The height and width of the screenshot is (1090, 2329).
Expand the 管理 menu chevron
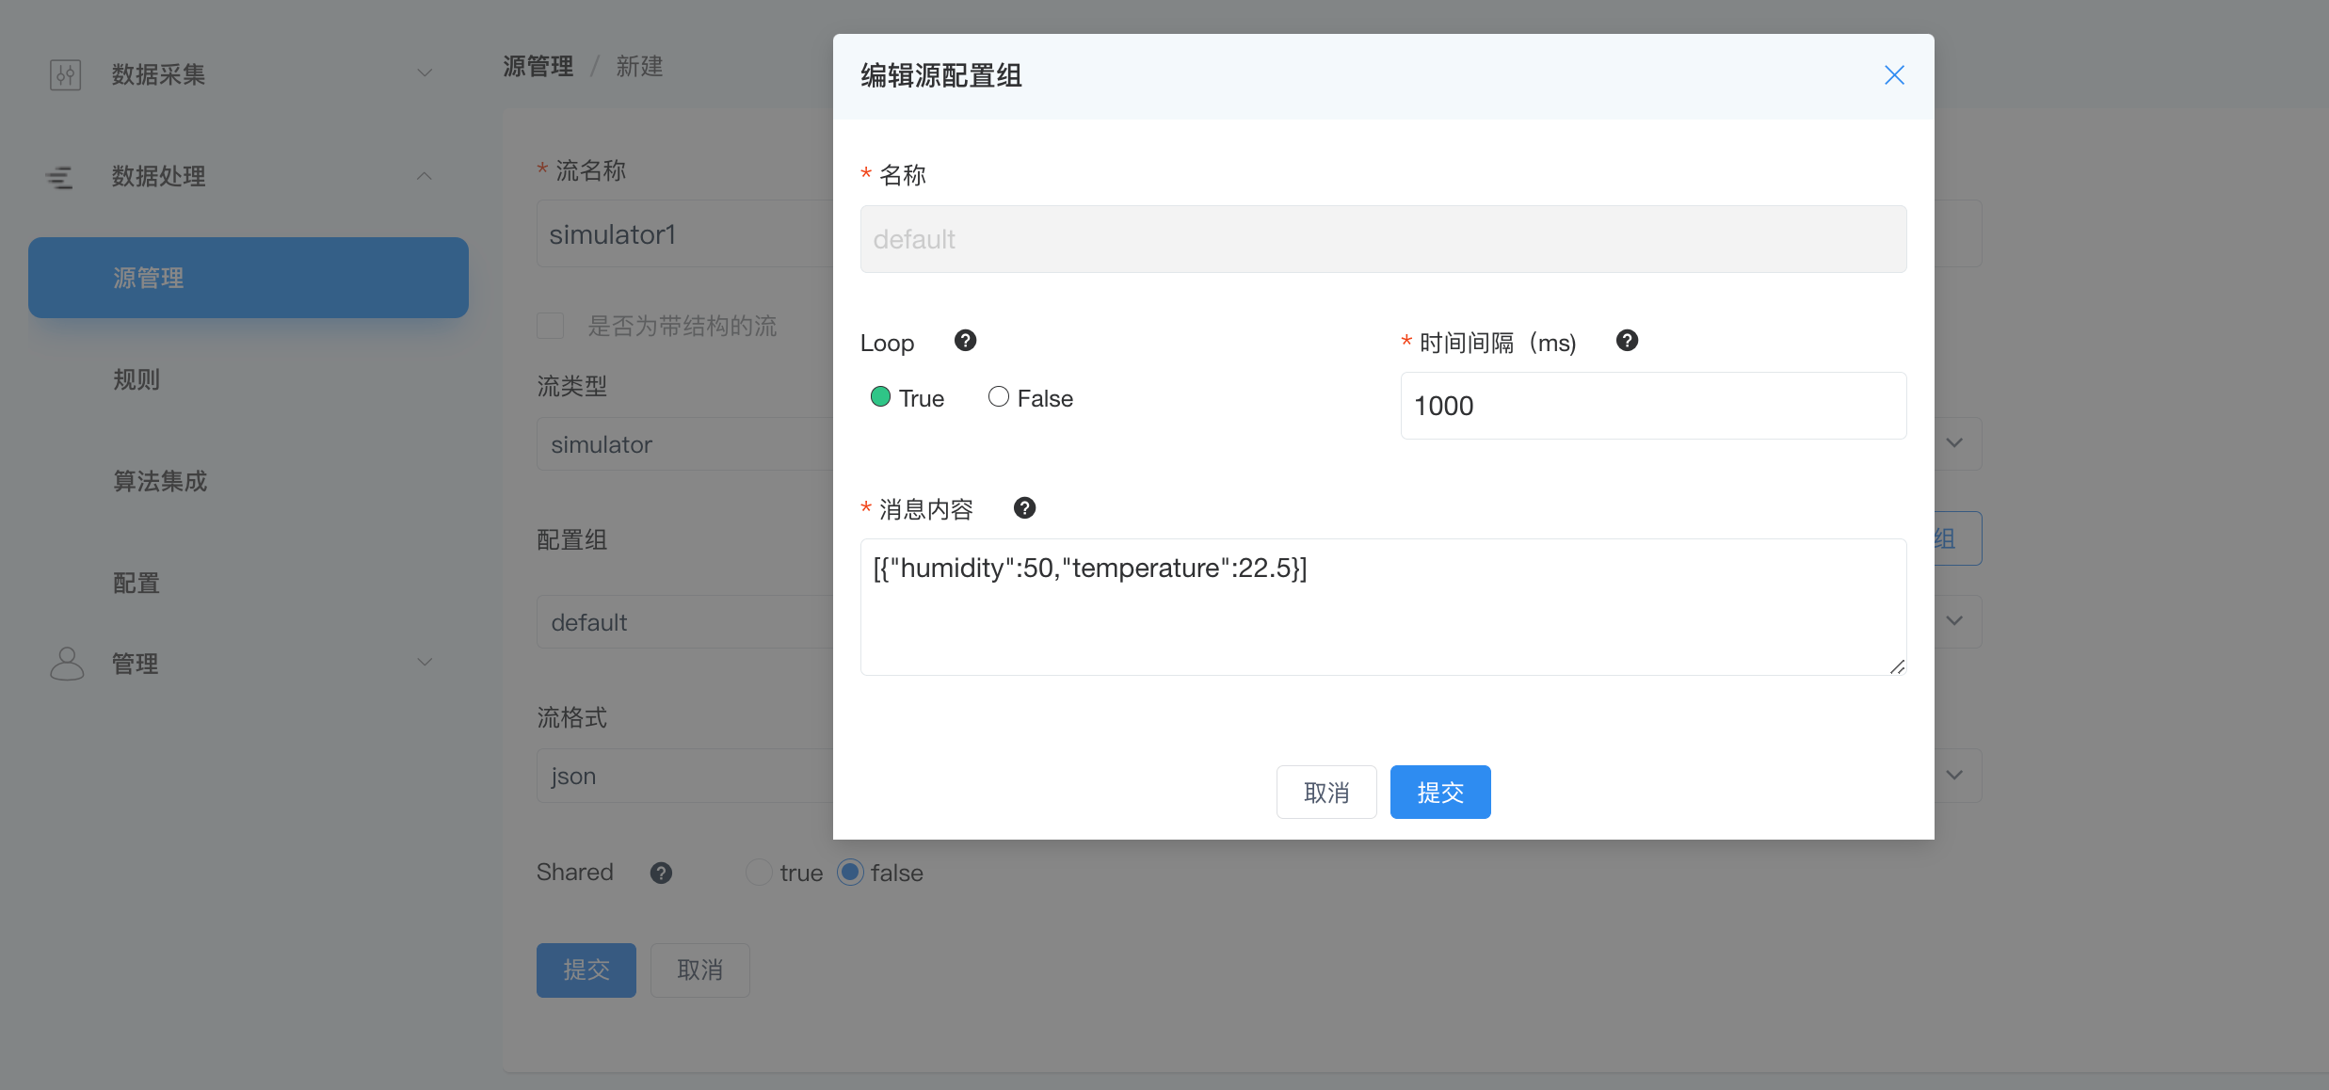(x=425, y=663)
